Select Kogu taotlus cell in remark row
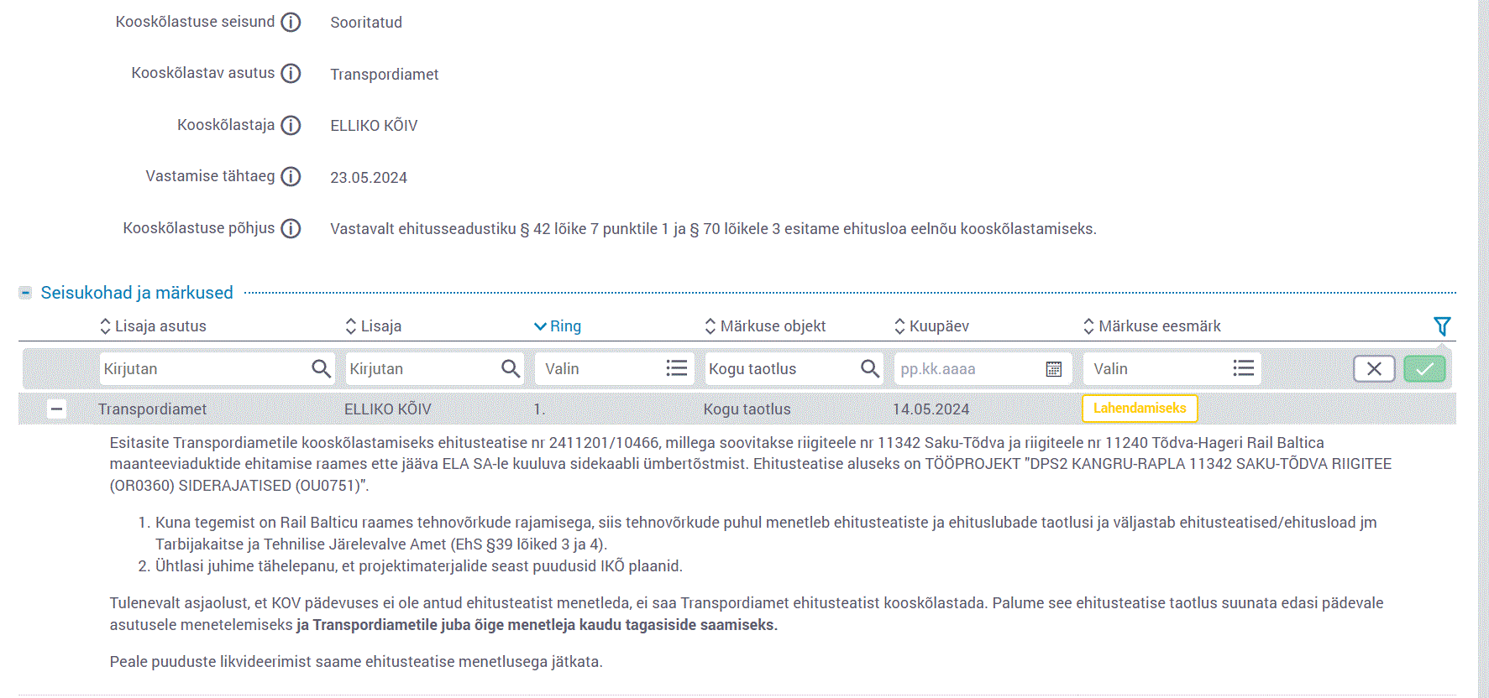1489x698 pixels. (747, 409)
